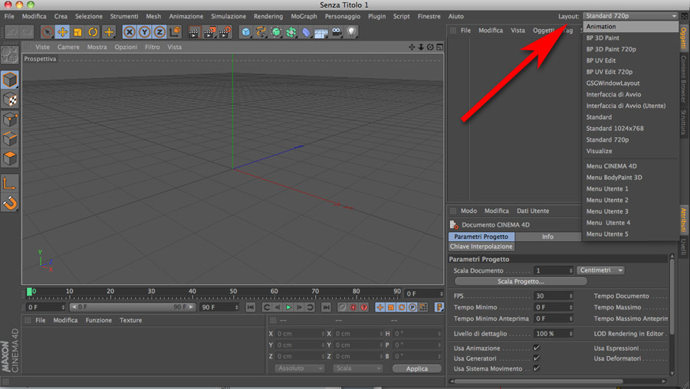Open the deformer capsule icon
Screen dimensions: 690x389
(x=306, y=31)
